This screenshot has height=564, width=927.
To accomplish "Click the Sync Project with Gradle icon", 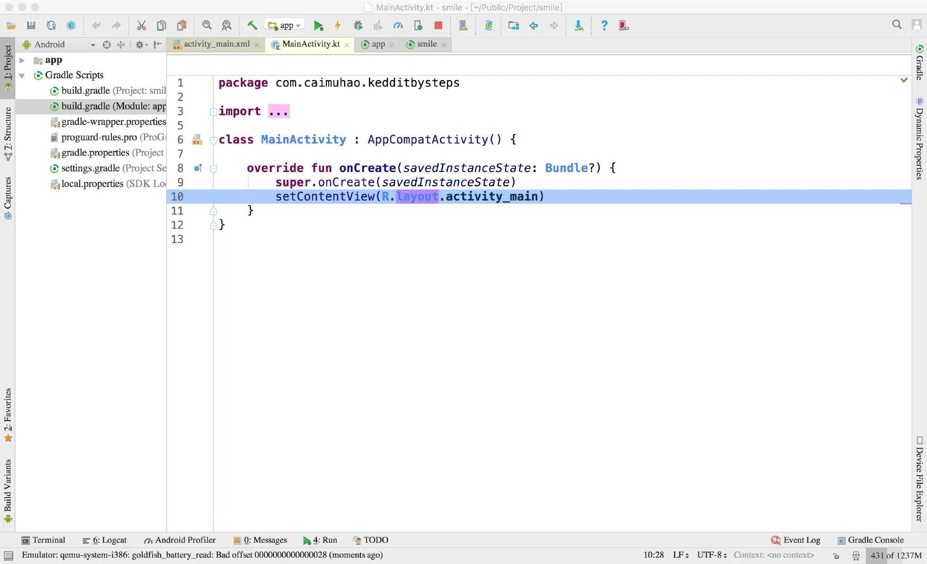I will tap(488, 26).
